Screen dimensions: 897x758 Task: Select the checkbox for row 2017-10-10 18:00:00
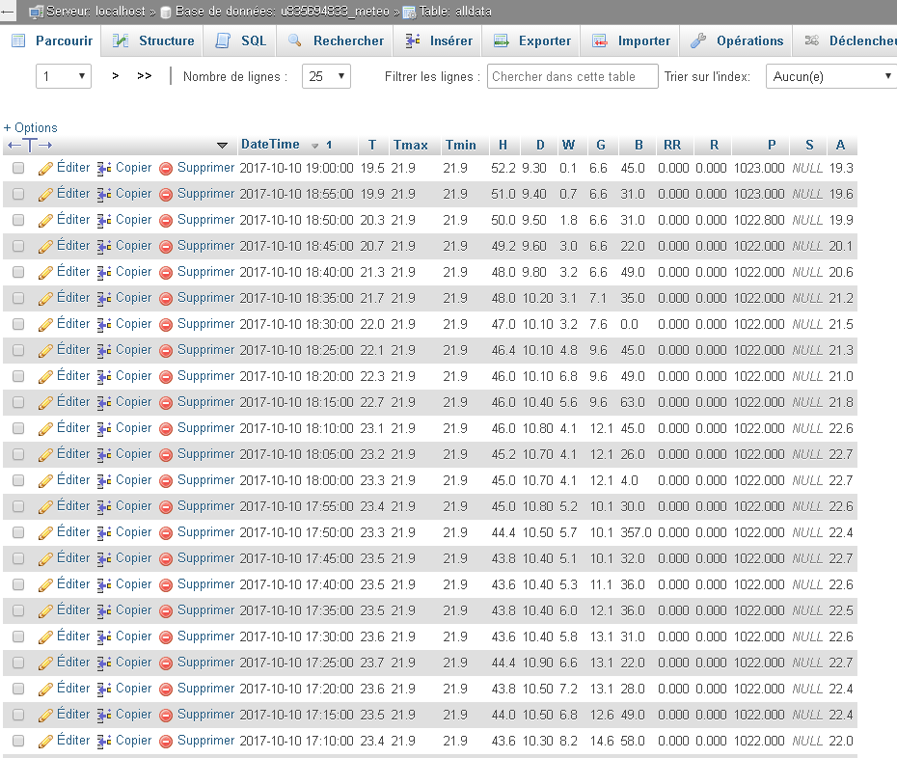click(18, 480)
